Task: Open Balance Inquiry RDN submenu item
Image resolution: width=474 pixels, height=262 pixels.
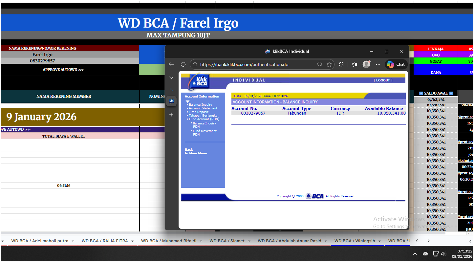Action: coord(204,125)
